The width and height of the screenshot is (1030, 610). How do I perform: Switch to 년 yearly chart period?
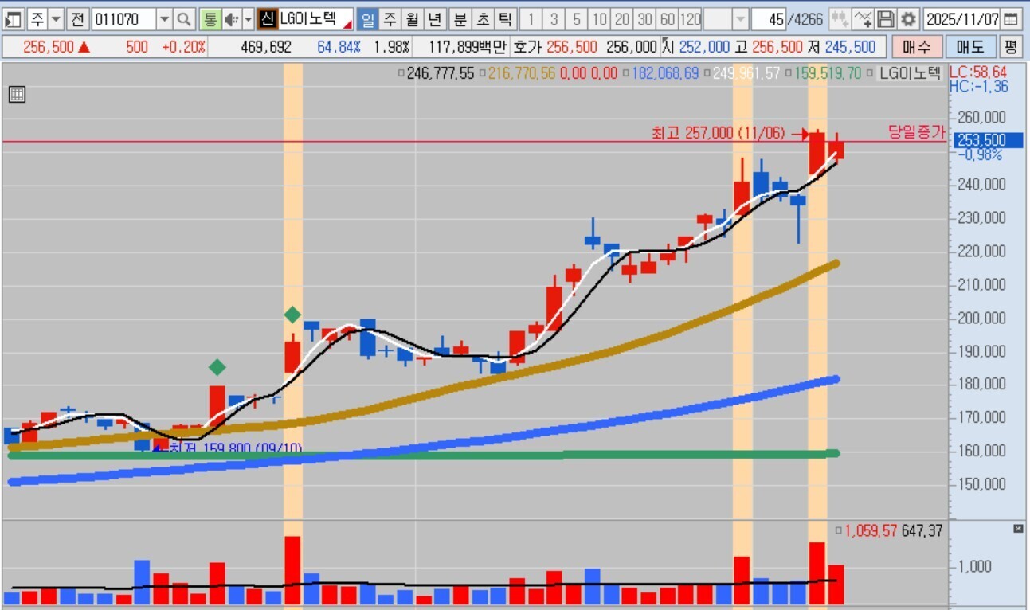[x=434, y=18]
